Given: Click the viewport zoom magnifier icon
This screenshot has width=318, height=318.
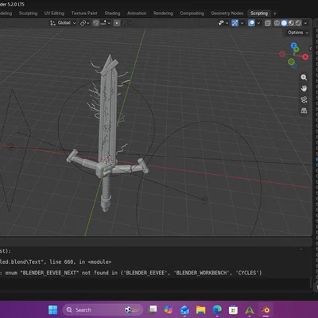Looking at the screenshot, I should (x=304, y=77).
